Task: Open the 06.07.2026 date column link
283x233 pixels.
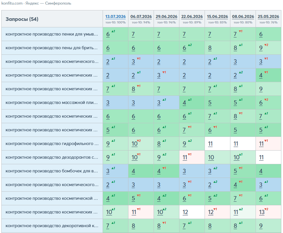Action: [x=141, y=17]
